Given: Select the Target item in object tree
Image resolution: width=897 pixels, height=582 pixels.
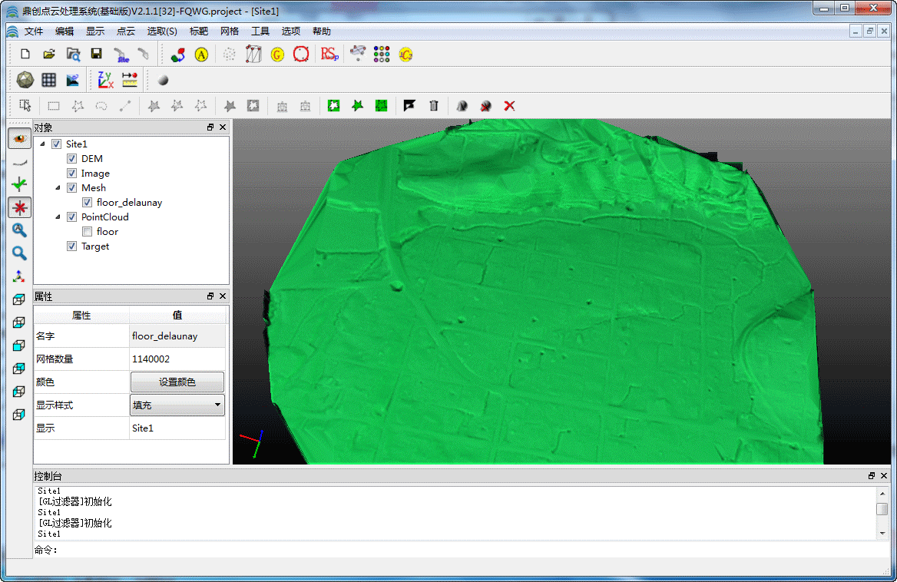Looking at the screenshot, I should (x=95, y=246).
